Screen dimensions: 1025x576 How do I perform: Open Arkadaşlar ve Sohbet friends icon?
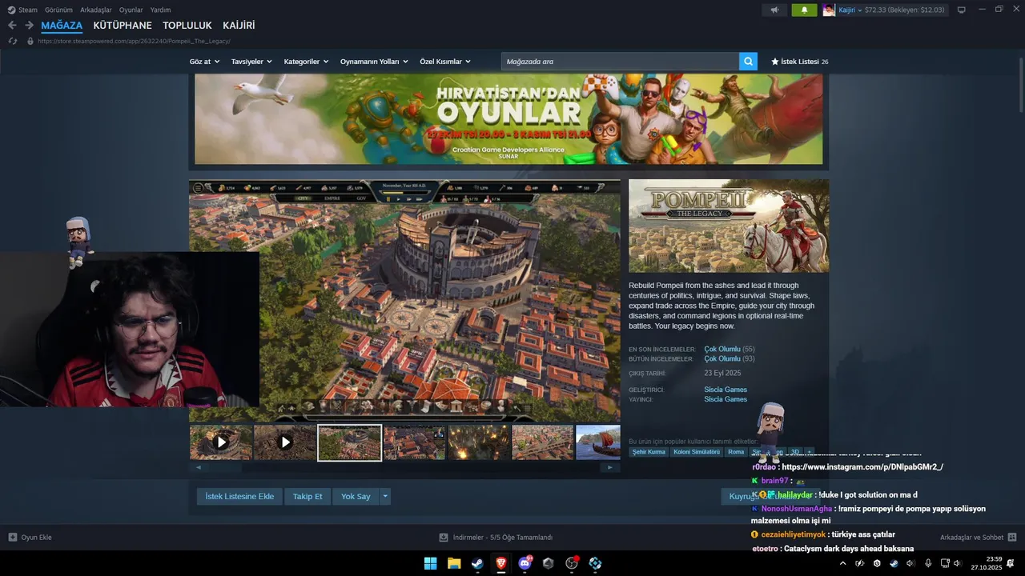pos(1012,538)
